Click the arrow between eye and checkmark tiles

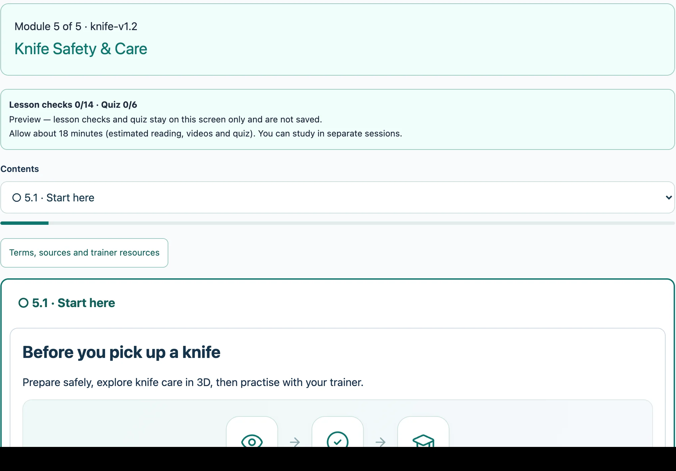pos(295,442)
